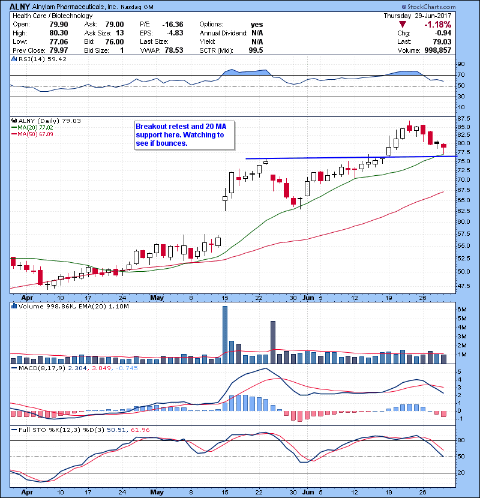480x498 pixels.
Task: Click the Volume 998,857 value in header
Action: click(438, 50)
